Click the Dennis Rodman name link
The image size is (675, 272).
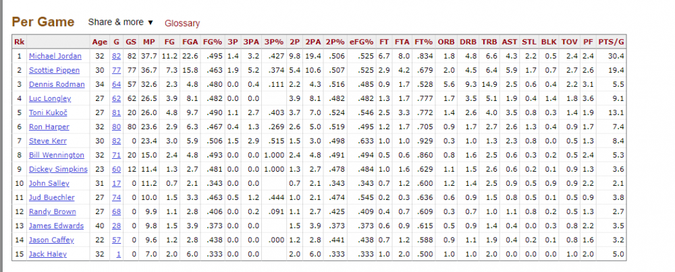tap(57, 84)
